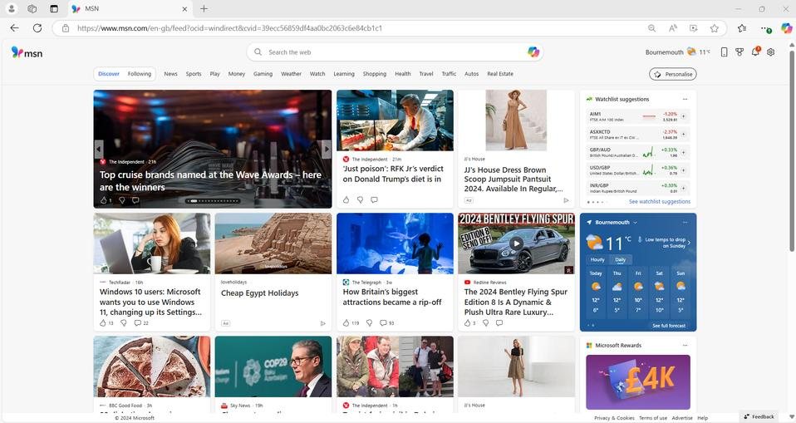Open Bournemouth 11° weather in header
Viewport: 796px width, 423px height.
[678, 52]
